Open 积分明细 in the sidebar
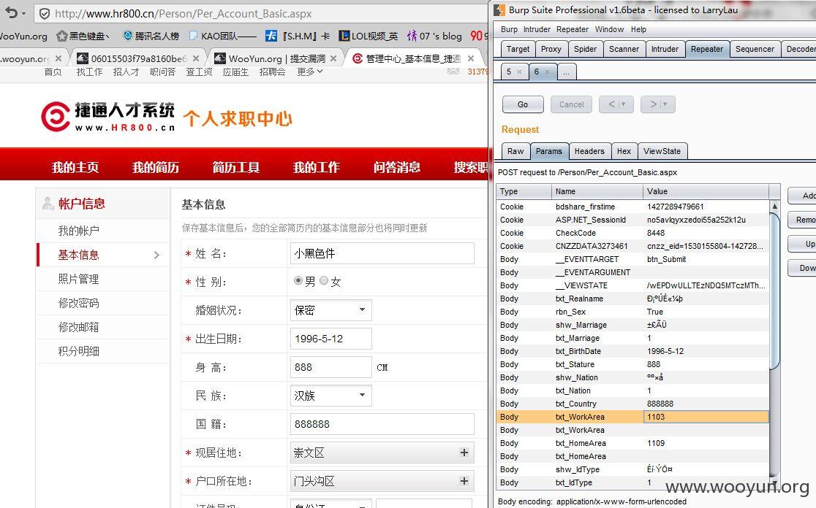Viewport: 816px width, 508px height. (78, 351)
